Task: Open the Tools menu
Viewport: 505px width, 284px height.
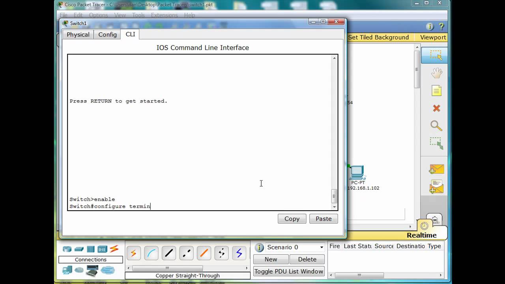Action: pyautogui.click(x=138, y=15)
